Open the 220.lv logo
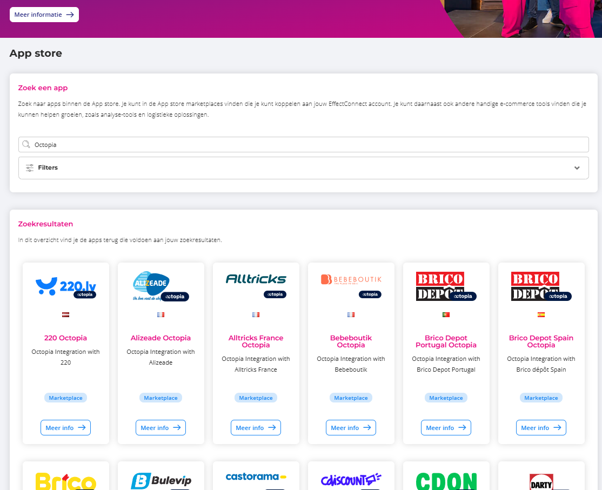This screenshot has height=490, width=602. [65, 287]
